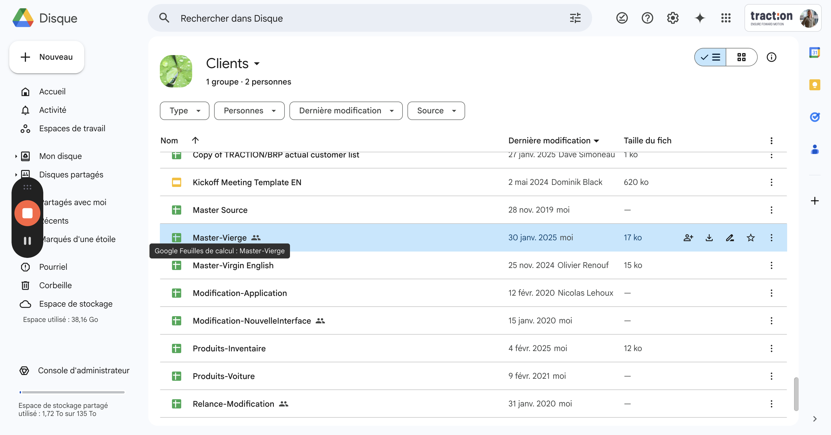
Task: Stop the screen recording with red button
Action: point(27,213)
